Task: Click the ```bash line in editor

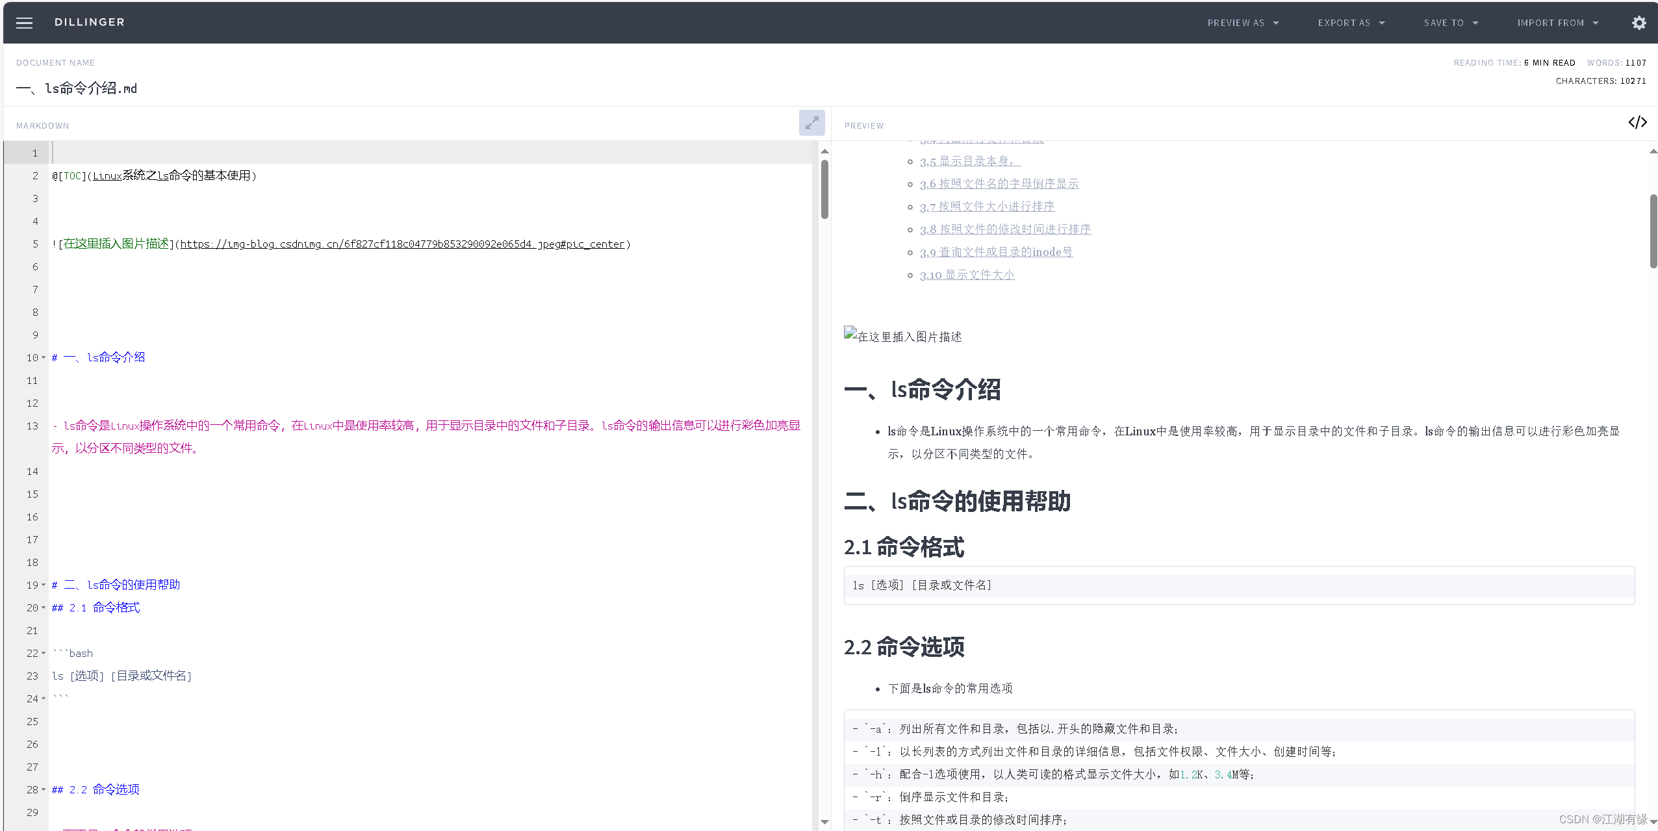Action: (72, 654)
